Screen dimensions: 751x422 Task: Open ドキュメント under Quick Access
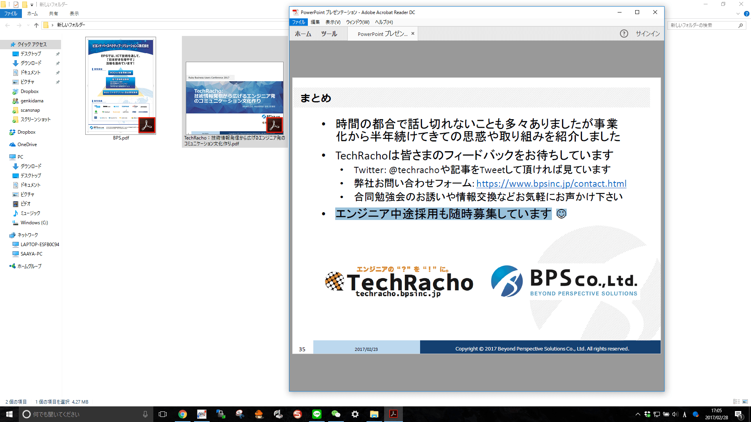[x=31, y=73]
